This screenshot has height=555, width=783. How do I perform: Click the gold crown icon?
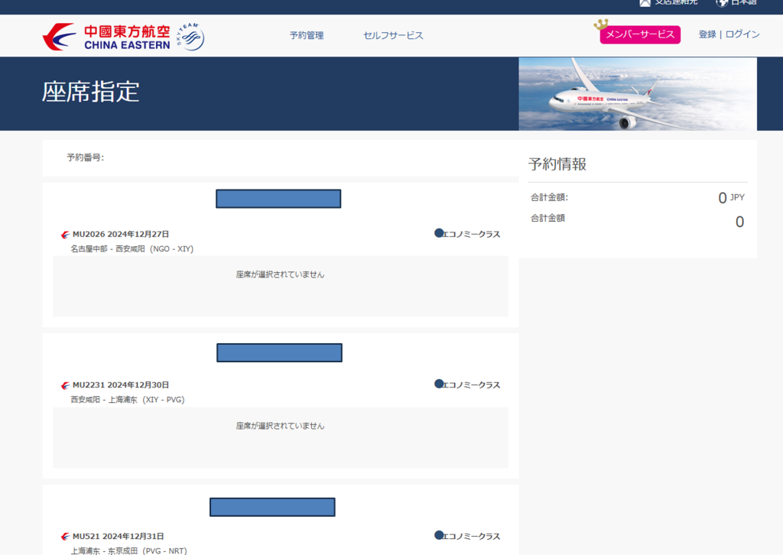point(602,25)
